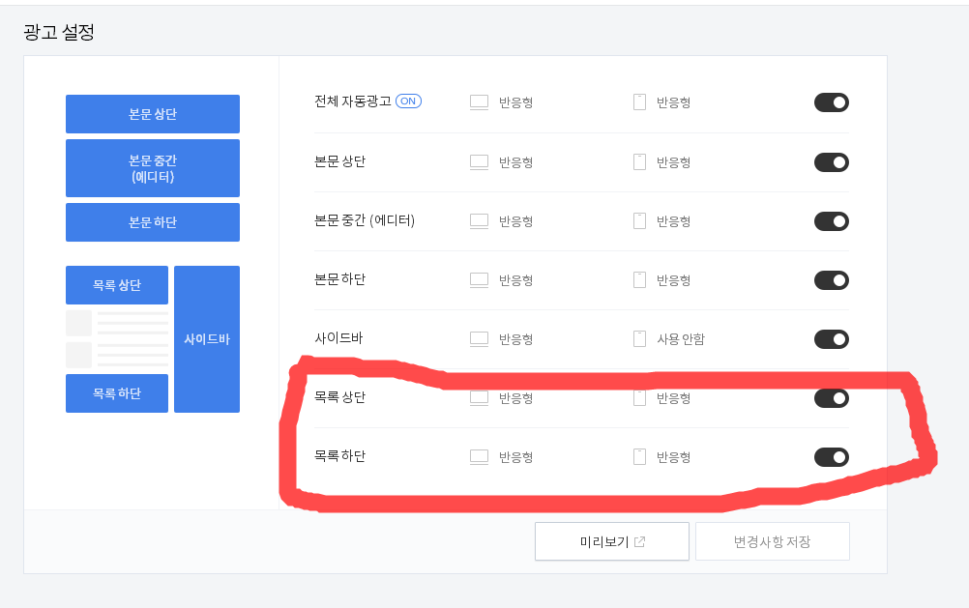The width and height of the screenshot is (969, 608).
Task: Click desktop monitor icon in 사이드바 row
Action: point(479,339)
